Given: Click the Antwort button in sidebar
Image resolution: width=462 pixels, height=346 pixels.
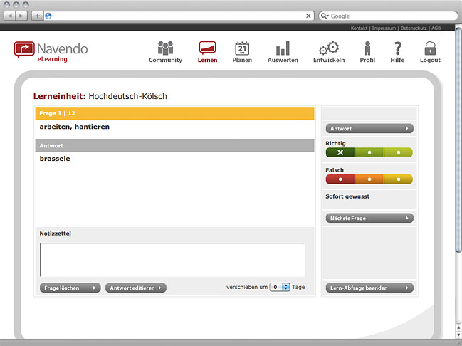Looking at the screenshot, I should [x=369, y=128].
